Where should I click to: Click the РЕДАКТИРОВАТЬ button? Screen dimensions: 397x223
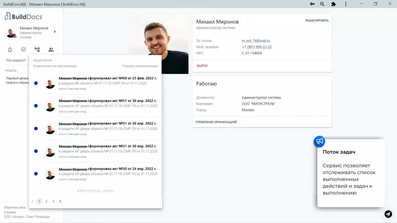(317, 20)
